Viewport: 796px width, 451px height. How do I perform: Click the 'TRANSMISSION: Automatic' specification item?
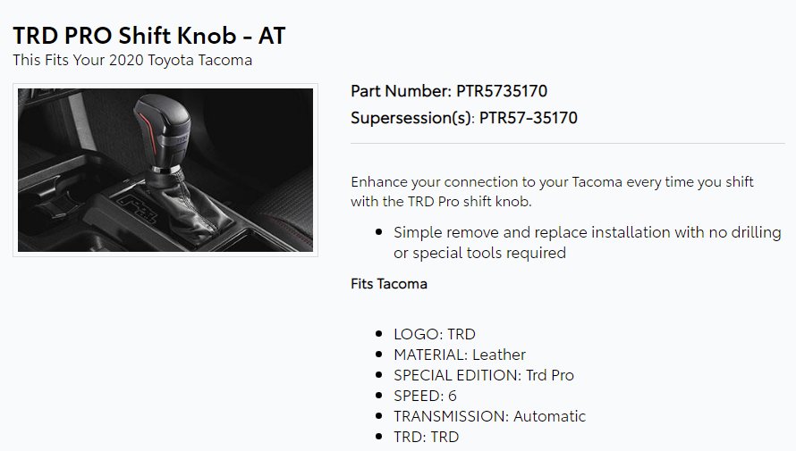pos(489,416)
